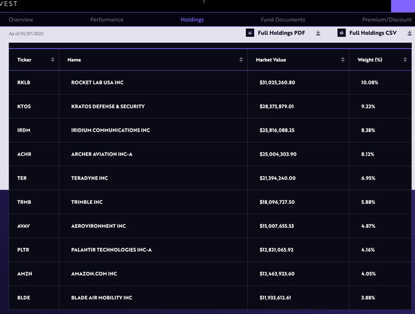Select the ROCKET LAB USA INC name
Viewport: 415px width, 314px height.
tap(97, 82)
